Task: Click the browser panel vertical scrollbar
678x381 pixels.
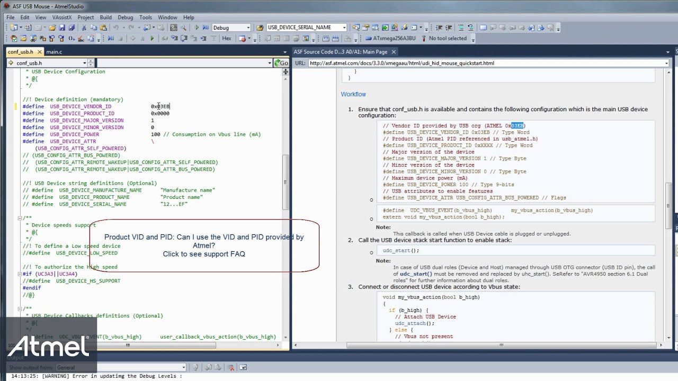Action: 668,205
